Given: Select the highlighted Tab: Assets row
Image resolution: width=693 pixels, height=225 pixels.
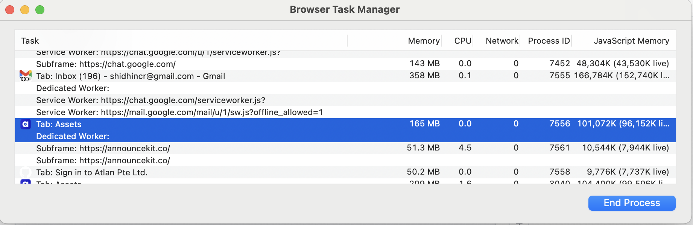Looking at the screenshot, I should [x=345, y=124].
